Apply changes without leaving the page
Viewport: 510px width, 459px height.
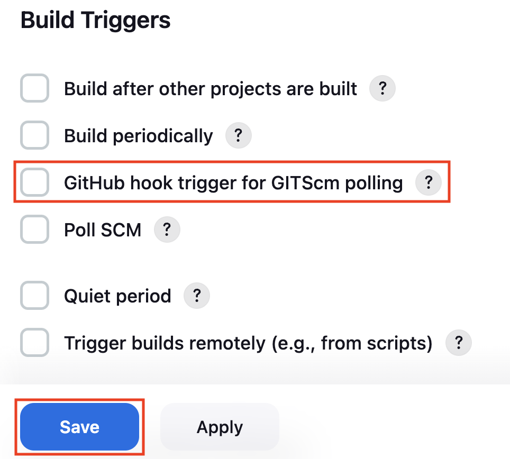click(220, 427)
